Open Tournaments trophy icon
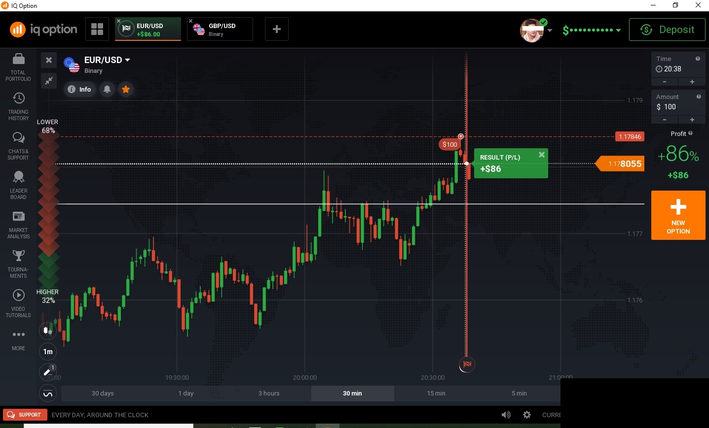The width and height of the screenshot is (709, 428). (x=18, y=256)
